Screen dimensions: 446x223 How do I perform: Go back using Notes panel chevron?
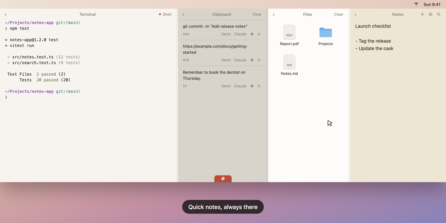pyautogui.click(x=355, y=15)
